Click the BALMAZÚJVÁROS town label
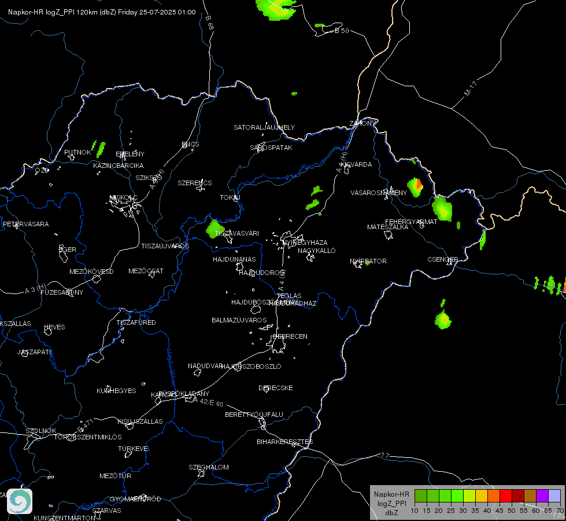Image resolution: width=566 pixels, height=521 pixels. pyautogui.click(x=239, y=320)
